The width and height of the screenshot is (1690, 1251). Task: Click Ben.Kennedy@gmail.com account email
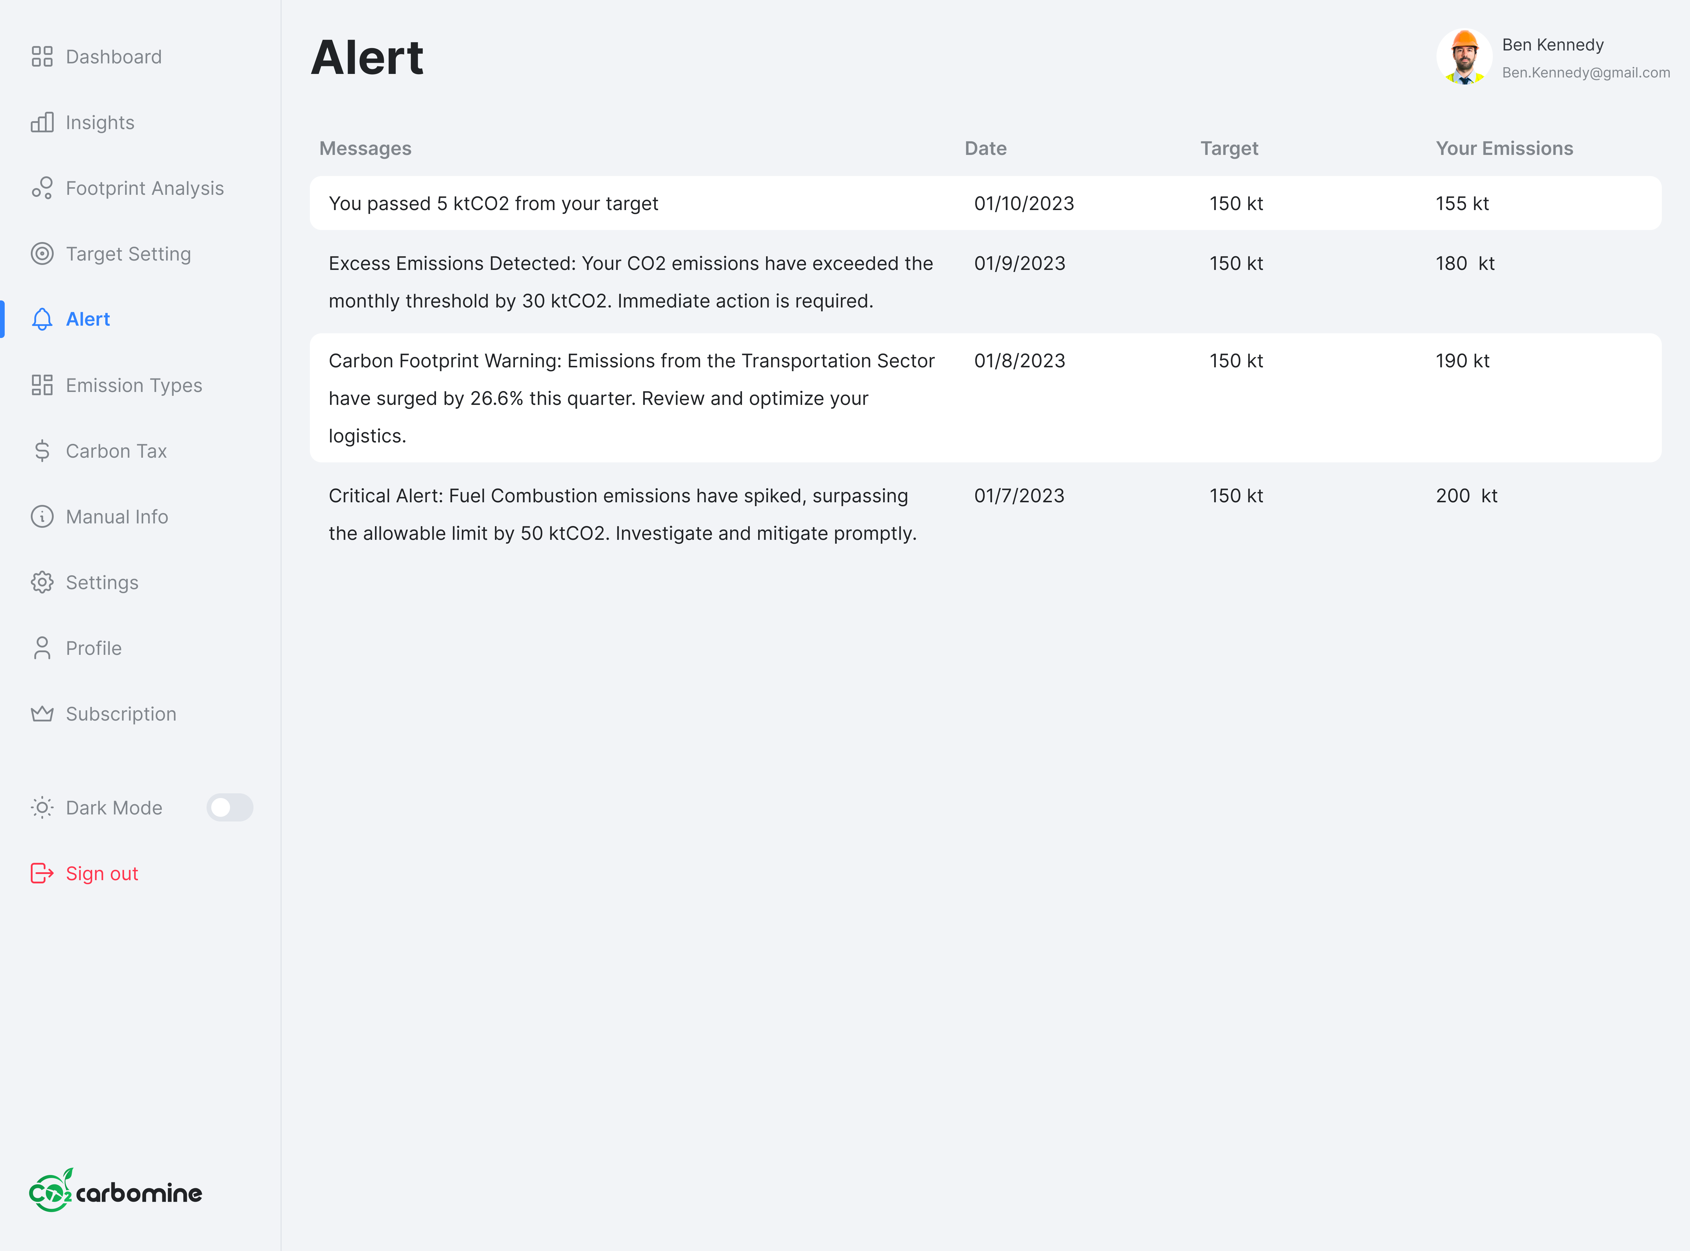pos(1586,73)
